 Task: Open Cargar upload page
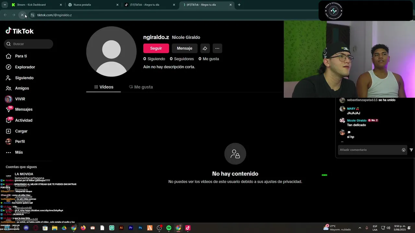click(x=17, y=131)
